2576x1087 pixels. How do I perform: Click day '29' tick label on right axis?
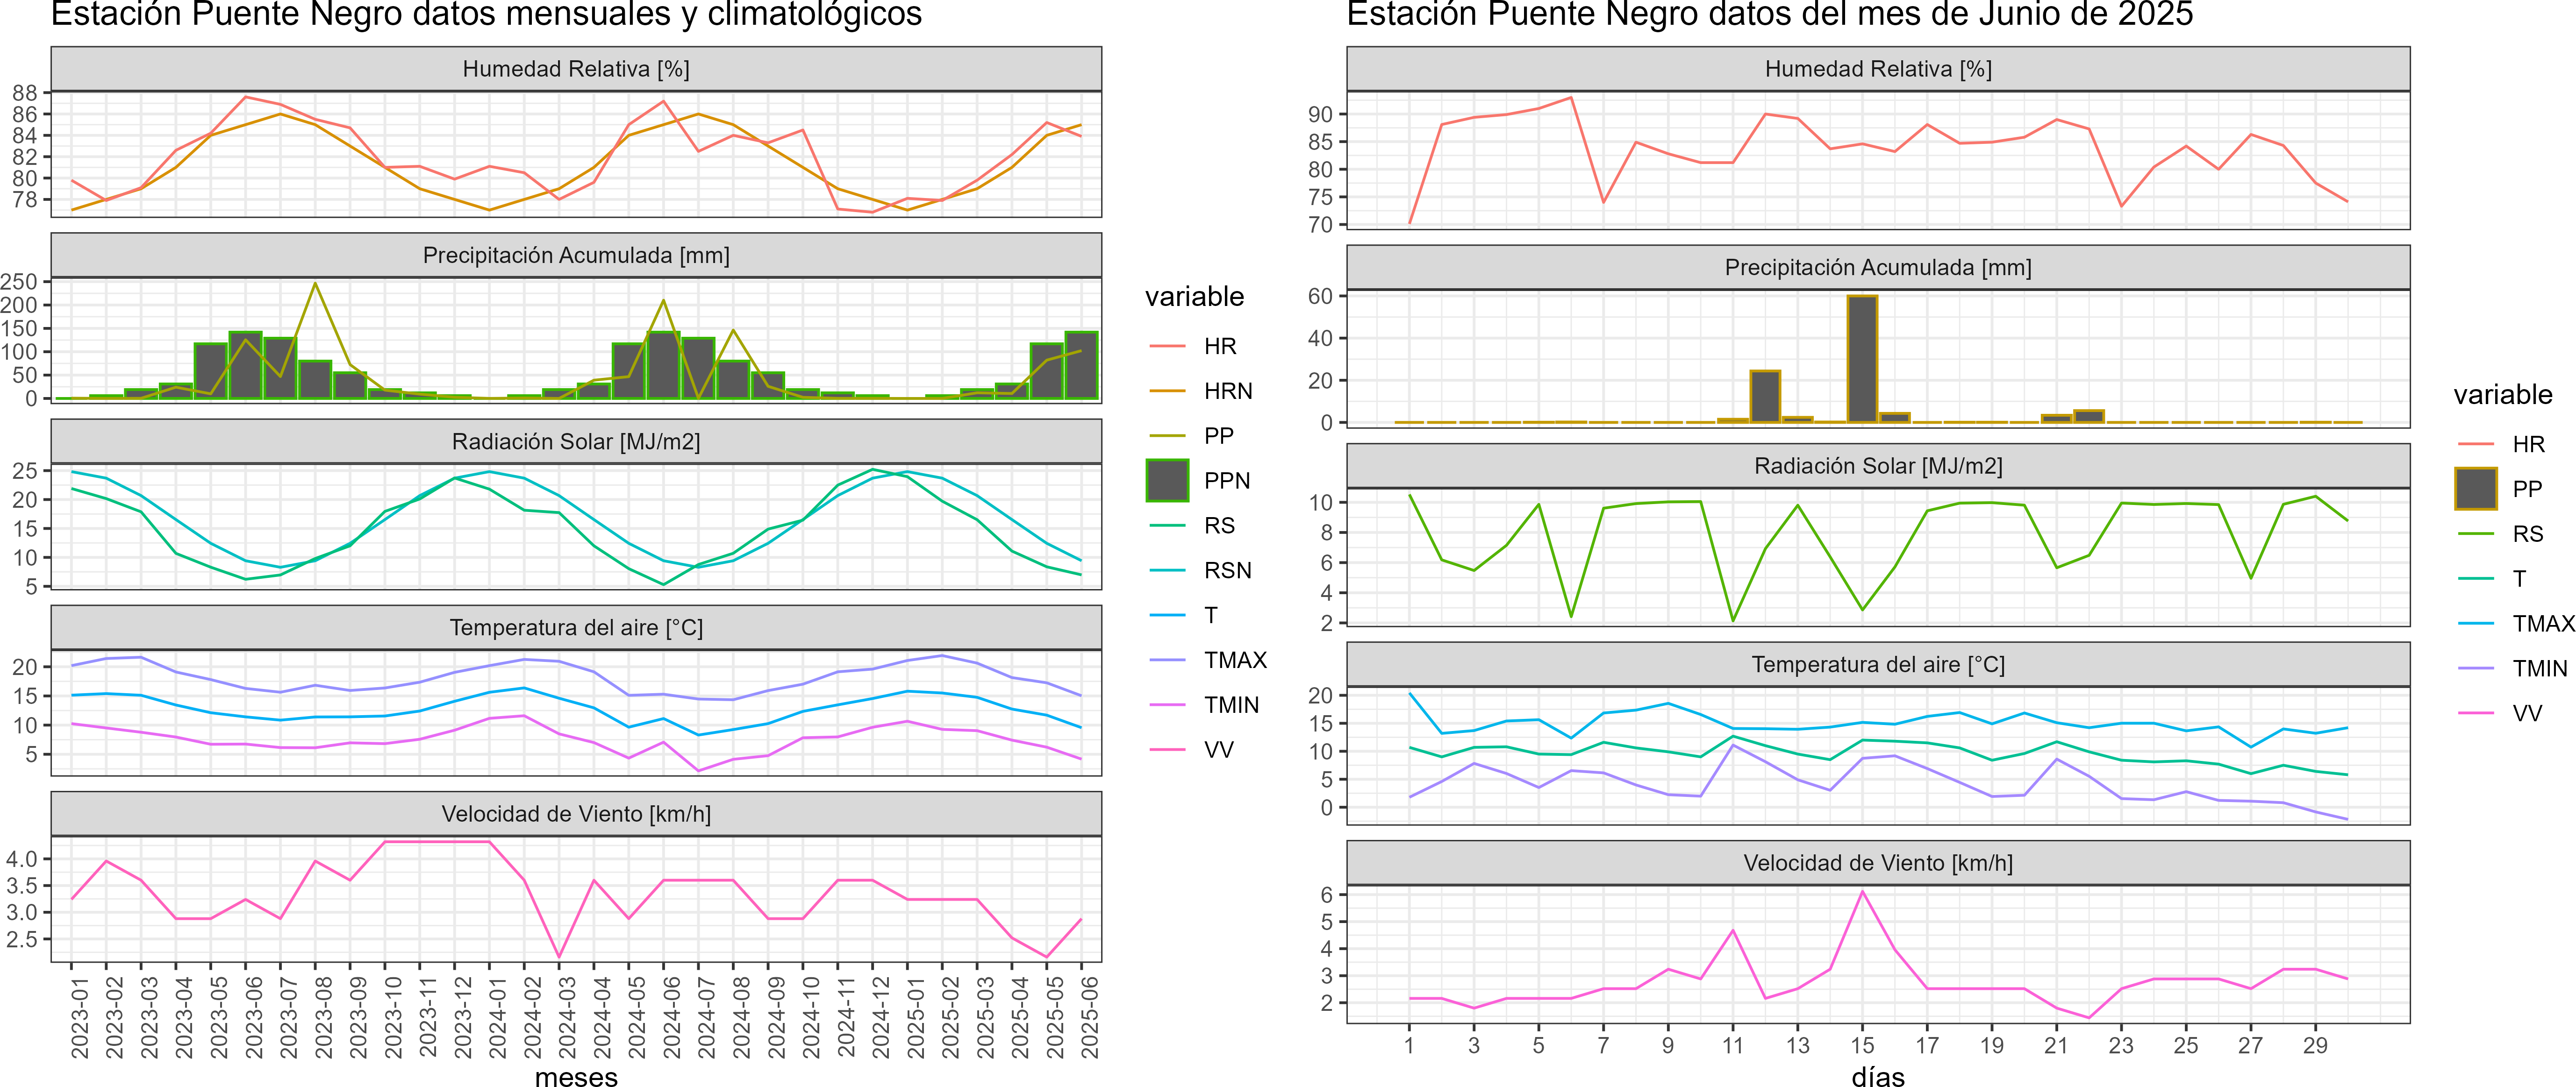(x=2315, y=1046)
